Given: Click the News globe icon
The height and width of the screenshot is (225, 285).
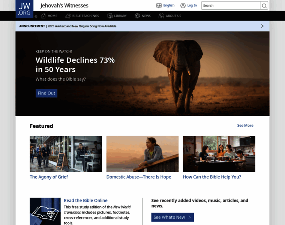Looking at the screenshot, I should tap(137, 16).
